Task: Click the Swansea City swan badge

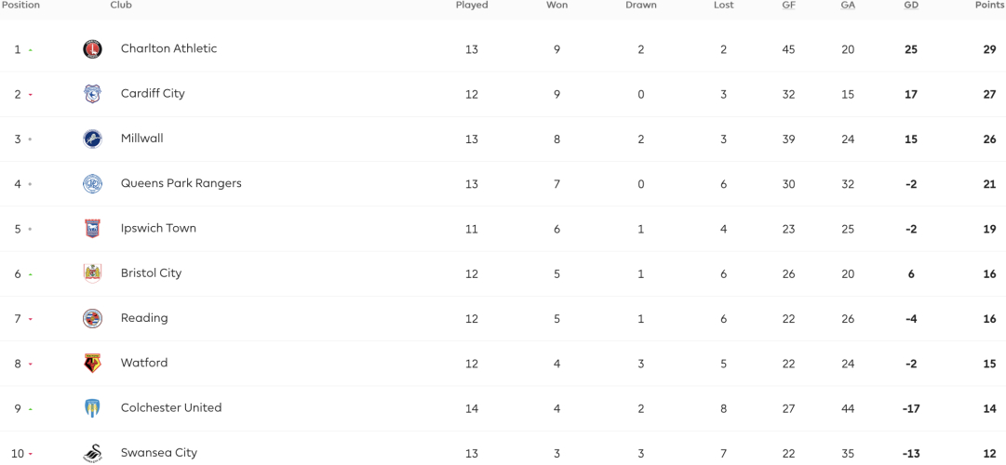Action: pyautogui.click(x=92, y=453)
